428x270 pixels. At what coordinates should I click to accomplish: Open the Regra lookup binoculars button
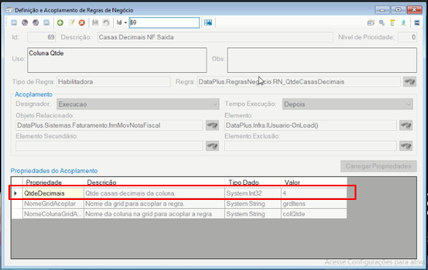click(x=410, y=82)
